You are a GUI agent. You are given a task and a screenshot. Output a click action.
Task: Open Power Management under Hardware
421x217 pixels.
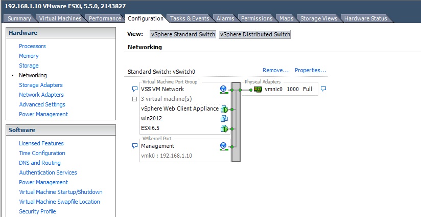[x=43, y=114]
